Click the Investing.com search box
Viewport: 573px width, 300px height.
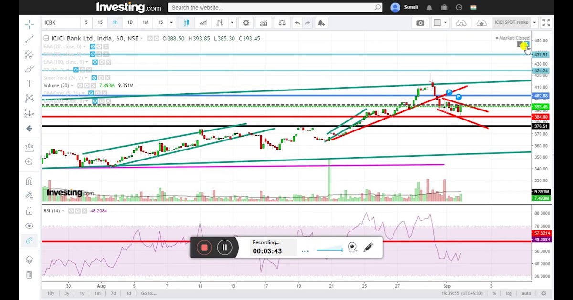(x=275, y=8)
